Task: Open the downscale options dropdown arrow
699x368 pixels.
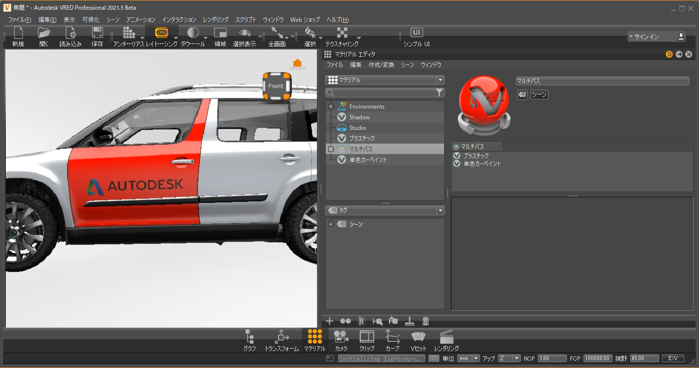Action: point(205,38)
